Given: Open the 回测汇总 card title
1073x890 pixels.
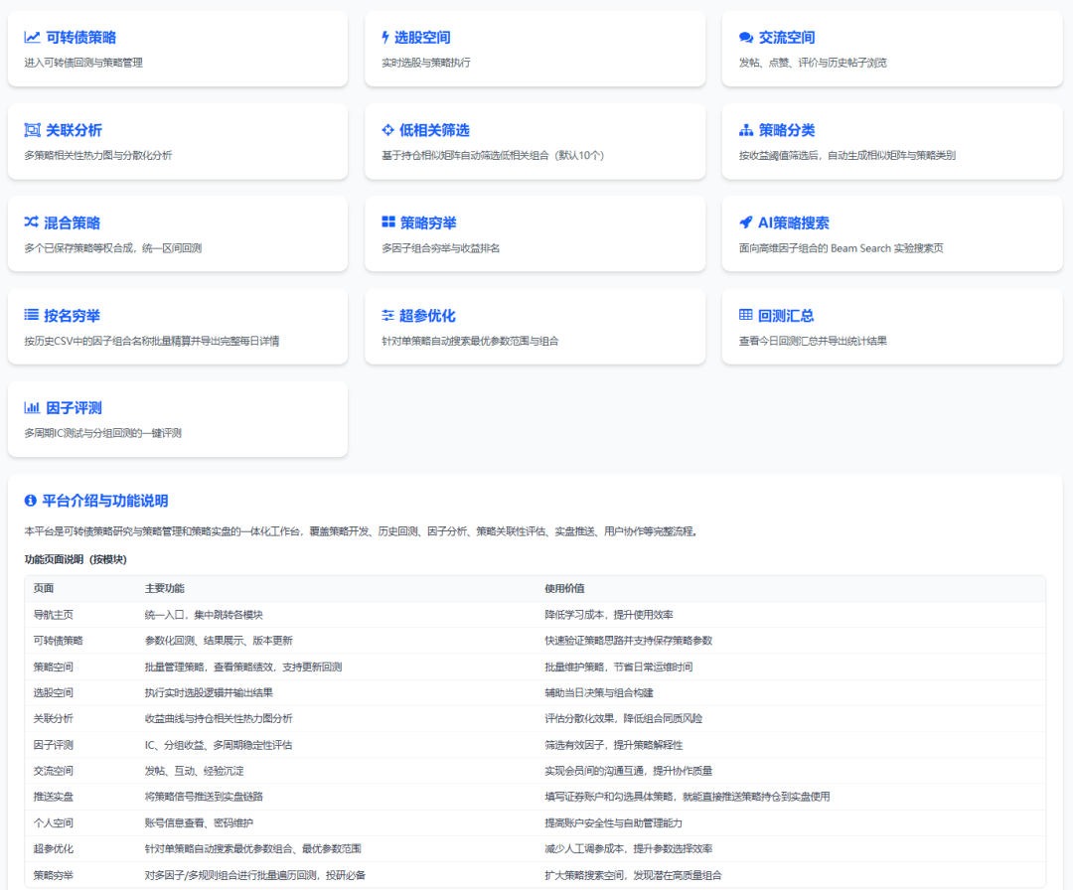Looking at the screenshot, I should (x=786, y=315).
